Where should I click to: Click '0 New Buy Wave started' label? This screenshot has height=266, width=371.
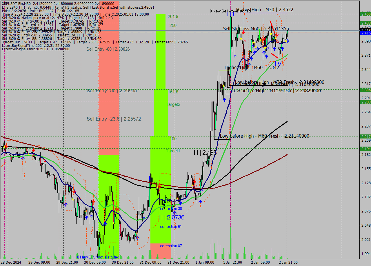point(98,257)
